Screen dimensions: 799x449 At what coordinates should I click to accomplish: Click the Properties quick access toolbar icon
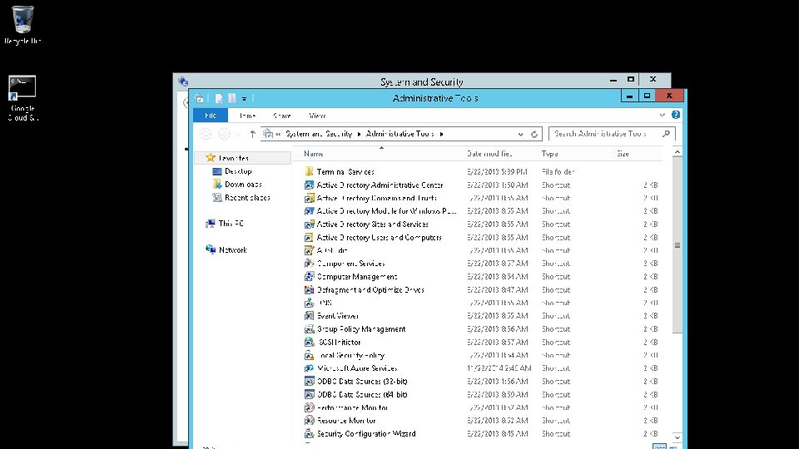219,98
